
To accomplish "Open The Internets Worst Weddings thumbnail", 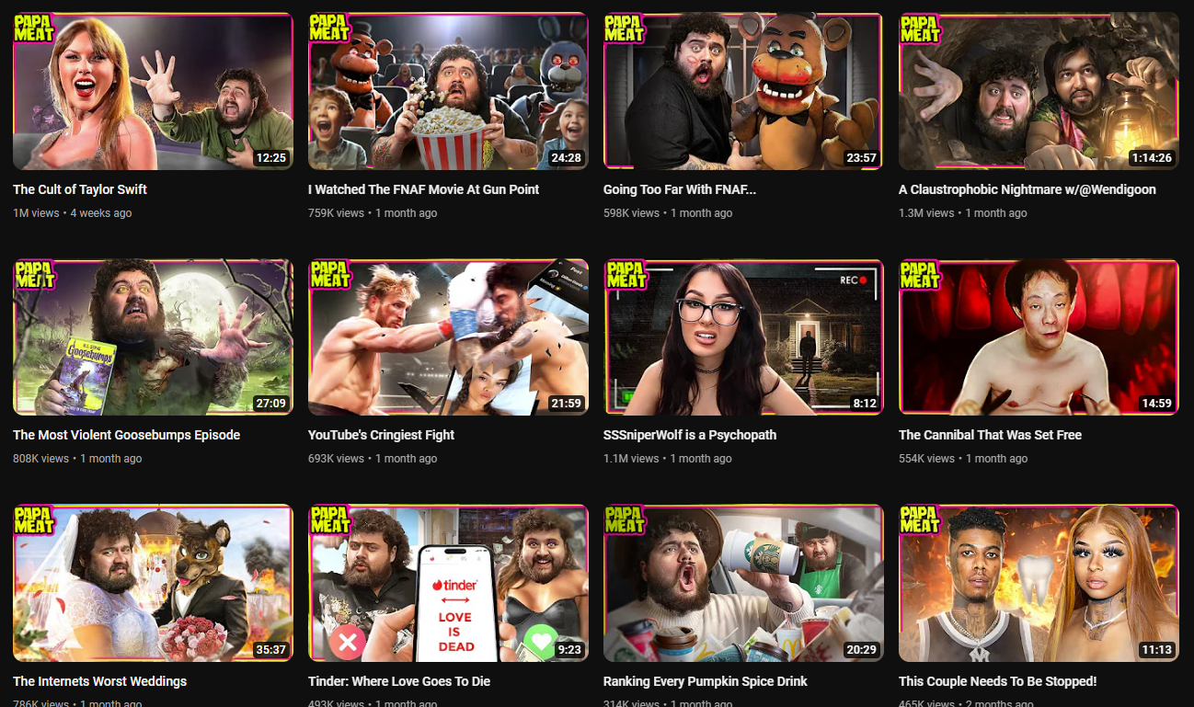I will click(x=153, y=583).
